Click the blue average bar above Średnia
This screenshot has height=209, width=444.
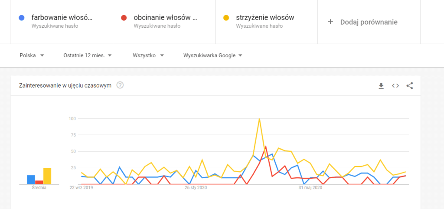point(31,180)
